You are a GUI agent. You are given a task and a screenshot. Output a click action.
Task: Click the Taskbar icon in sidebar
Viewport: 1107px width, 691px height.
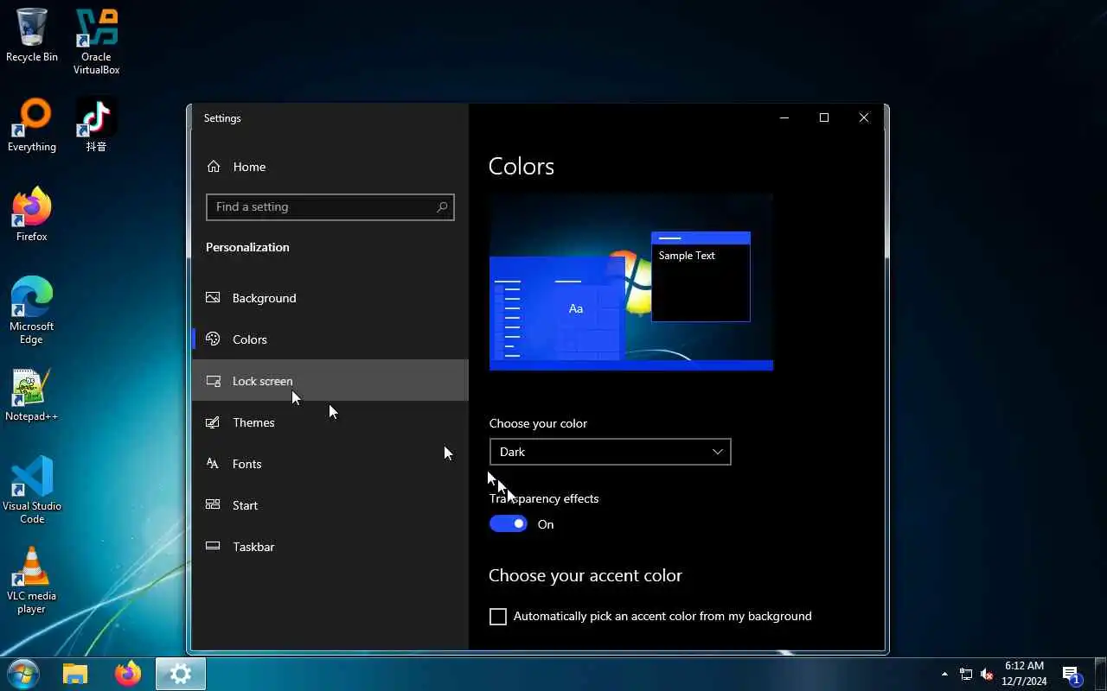[x=213, y=547]
